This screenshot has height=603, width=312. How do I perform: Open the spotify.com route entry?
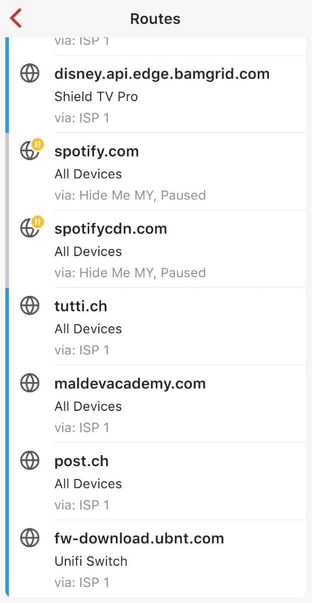pyautogui.click(x=157, y=171)
